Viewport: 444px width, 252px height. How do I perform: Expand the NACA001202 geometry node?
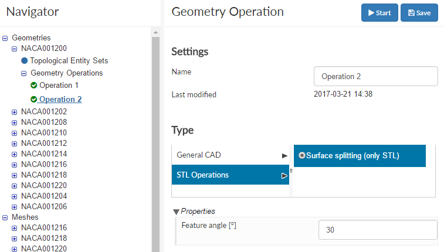(15, 111)
